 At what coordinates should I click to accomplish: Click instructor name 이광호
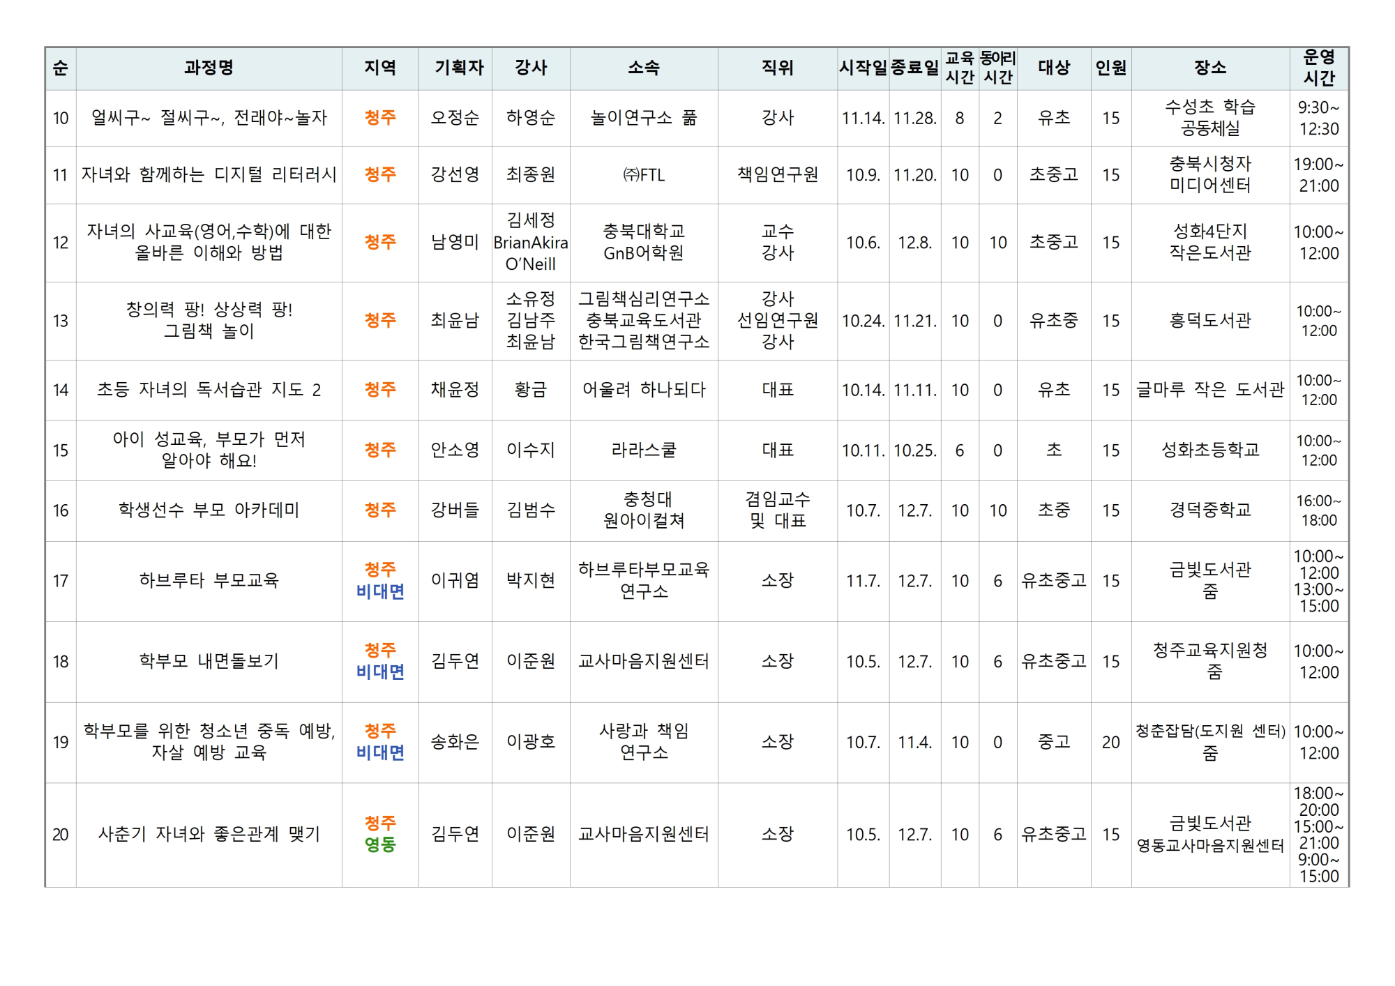[x=531, y=741]
